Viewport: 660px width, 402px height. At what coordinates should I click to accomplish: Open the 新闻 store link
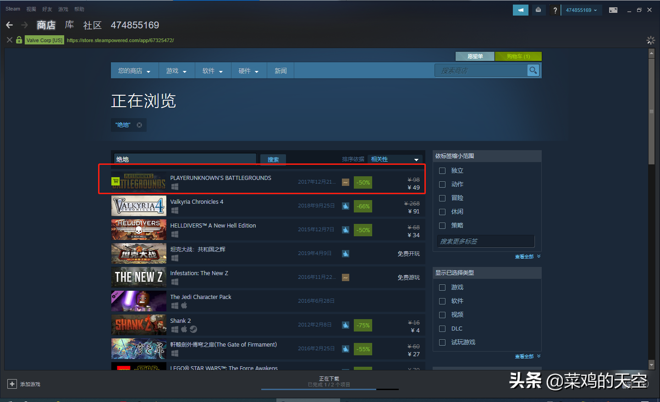[x=280, y=71]
